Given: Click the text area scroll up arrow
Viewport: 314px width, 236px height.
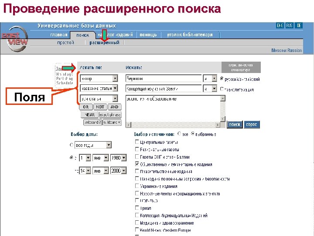Looking at the screenshot, I should coord(223,98).
